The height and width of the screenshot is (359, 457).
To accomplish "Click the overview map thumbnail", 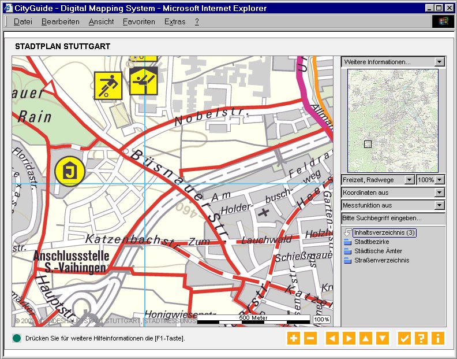I will (x=392, y=120).
